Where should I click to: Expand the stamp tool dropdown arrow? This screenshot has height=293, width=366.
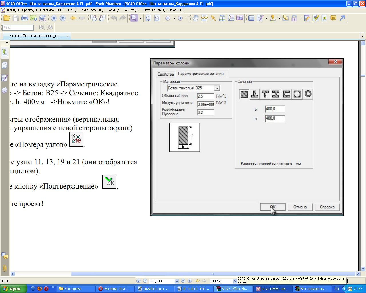[x=279, y=18]
